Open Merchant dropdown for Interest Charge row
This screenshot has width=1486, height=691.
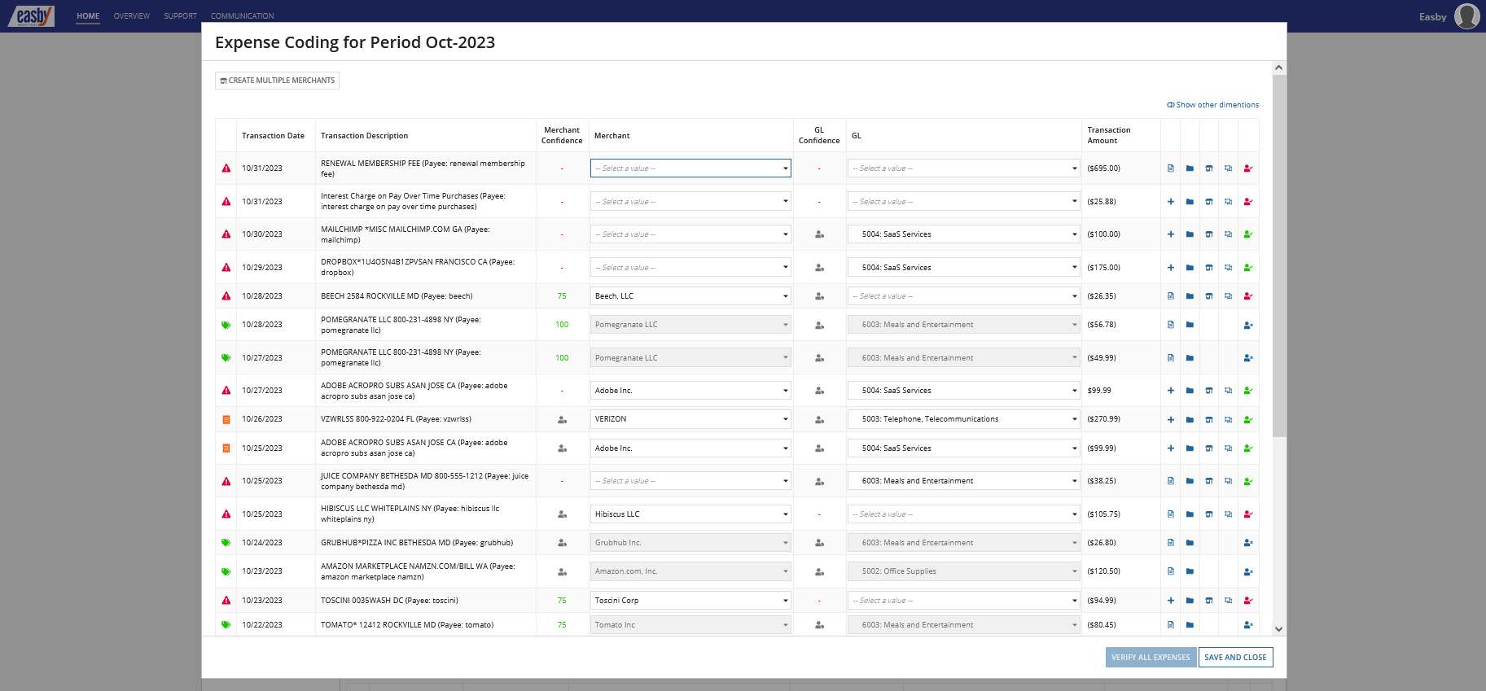(690, 202)
